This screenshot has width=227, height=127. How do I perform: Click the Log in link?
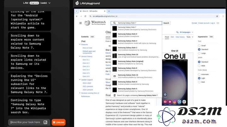tap(212, 23)
